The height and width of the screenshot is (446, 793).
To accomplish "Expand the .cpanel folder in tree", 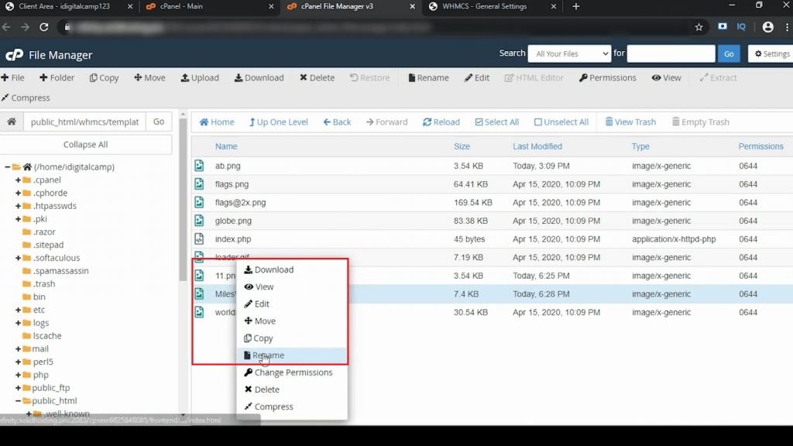I will [18, 180].
